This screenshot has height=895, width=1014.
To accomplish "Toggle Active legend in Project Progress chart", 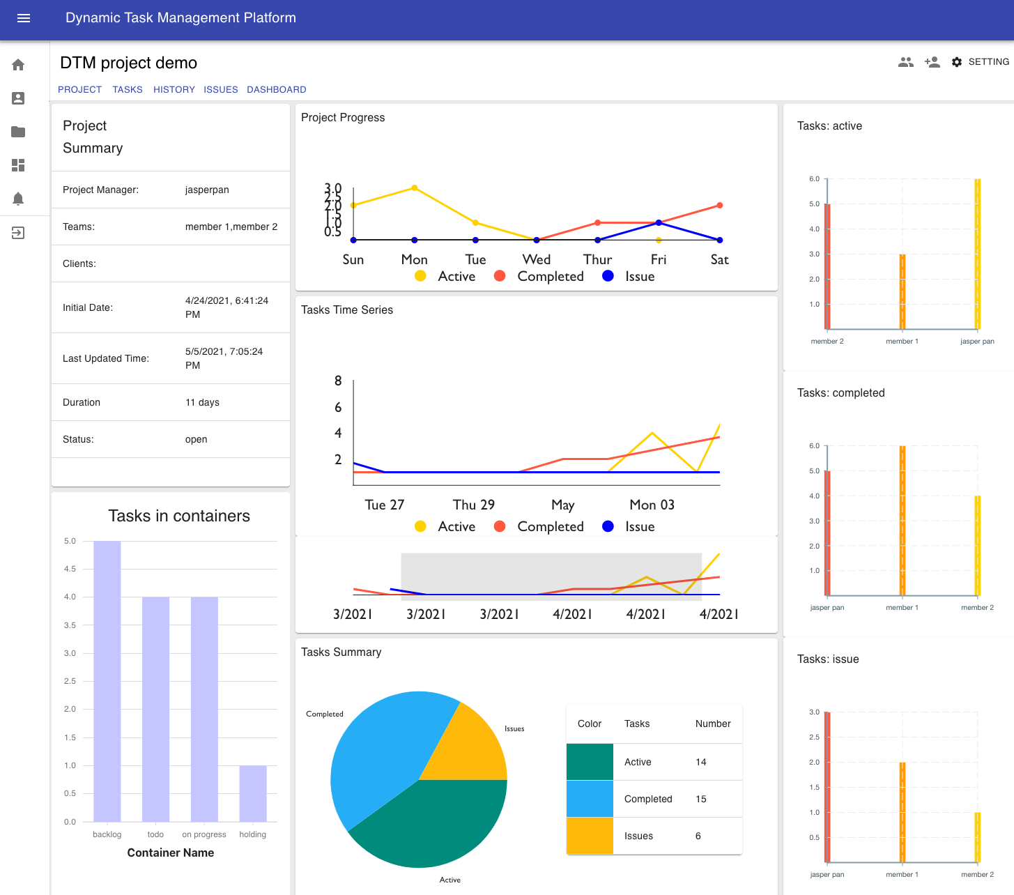I will [x=445, y=276].
